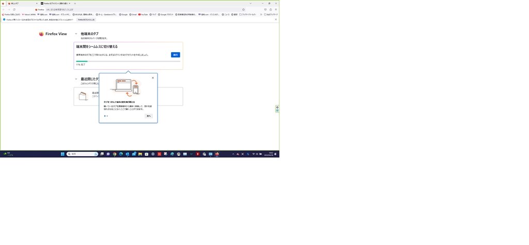529x245 pixels.
Task: Open the Google アカウント bookmark
Action: click(x=166, y=14)
